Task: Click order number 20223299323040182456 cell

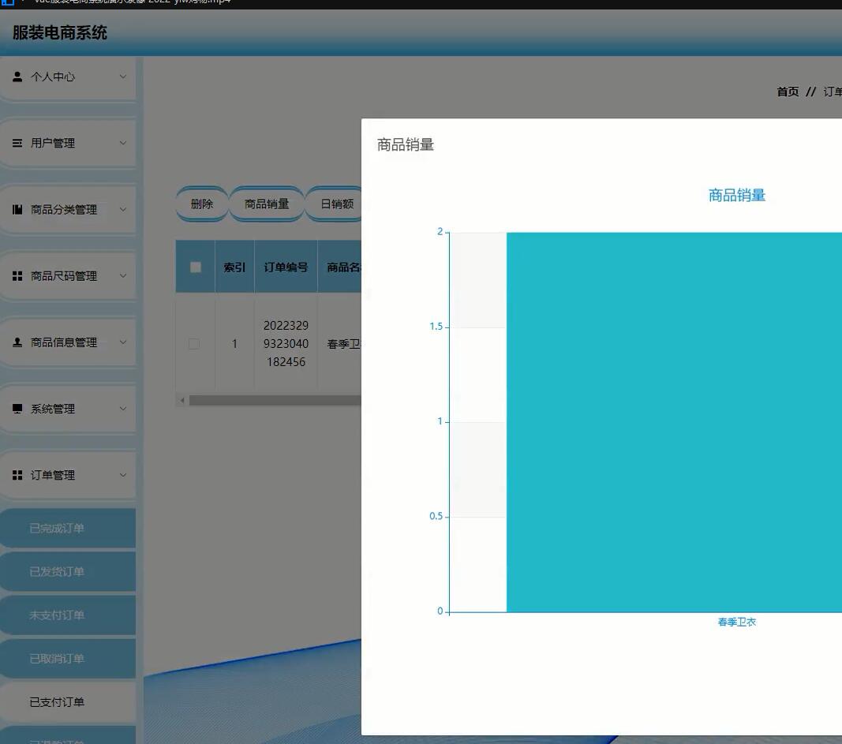Action: click(286, 343)
